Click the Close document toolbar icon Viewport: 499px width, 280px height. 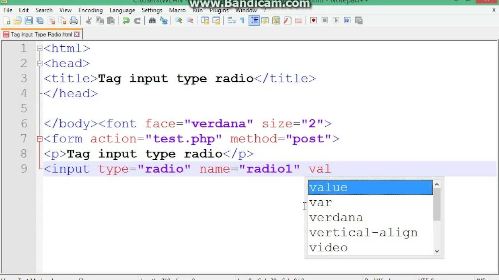tap(51, 21)
